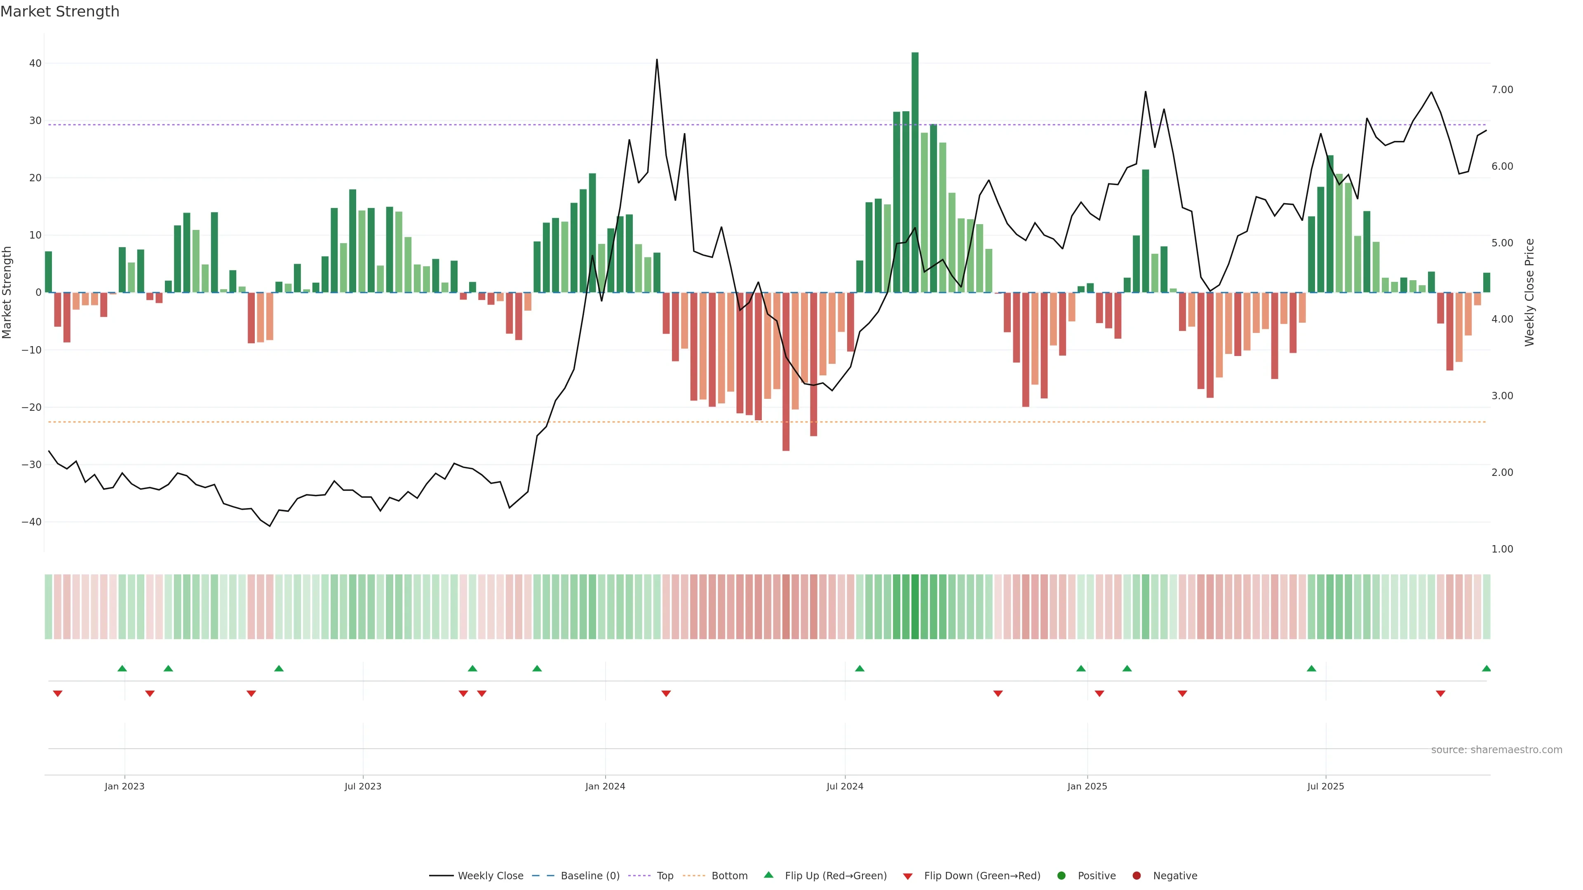
Task: Click the Jan 2024 x-axis label
Action: (605, 786)
